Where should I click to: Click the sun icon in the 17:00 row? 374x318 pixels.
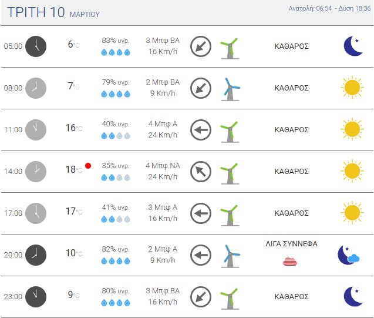point(352,213)
